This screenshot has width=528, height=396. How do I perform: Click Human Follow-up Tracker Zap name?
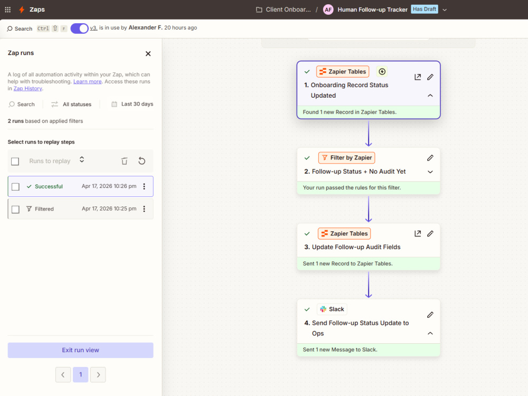click(372, 10)
